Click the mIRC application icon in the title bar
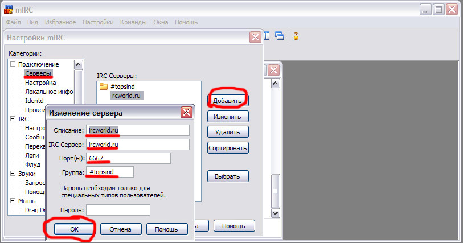This screenshot has width=463, height=243. pyautogui.click(x=9, y=10)
